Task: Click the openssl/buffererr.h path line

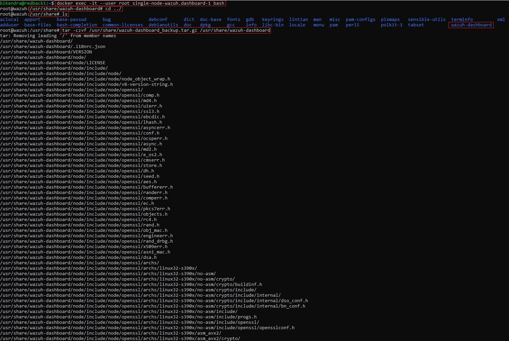Action: coord(86,187)
